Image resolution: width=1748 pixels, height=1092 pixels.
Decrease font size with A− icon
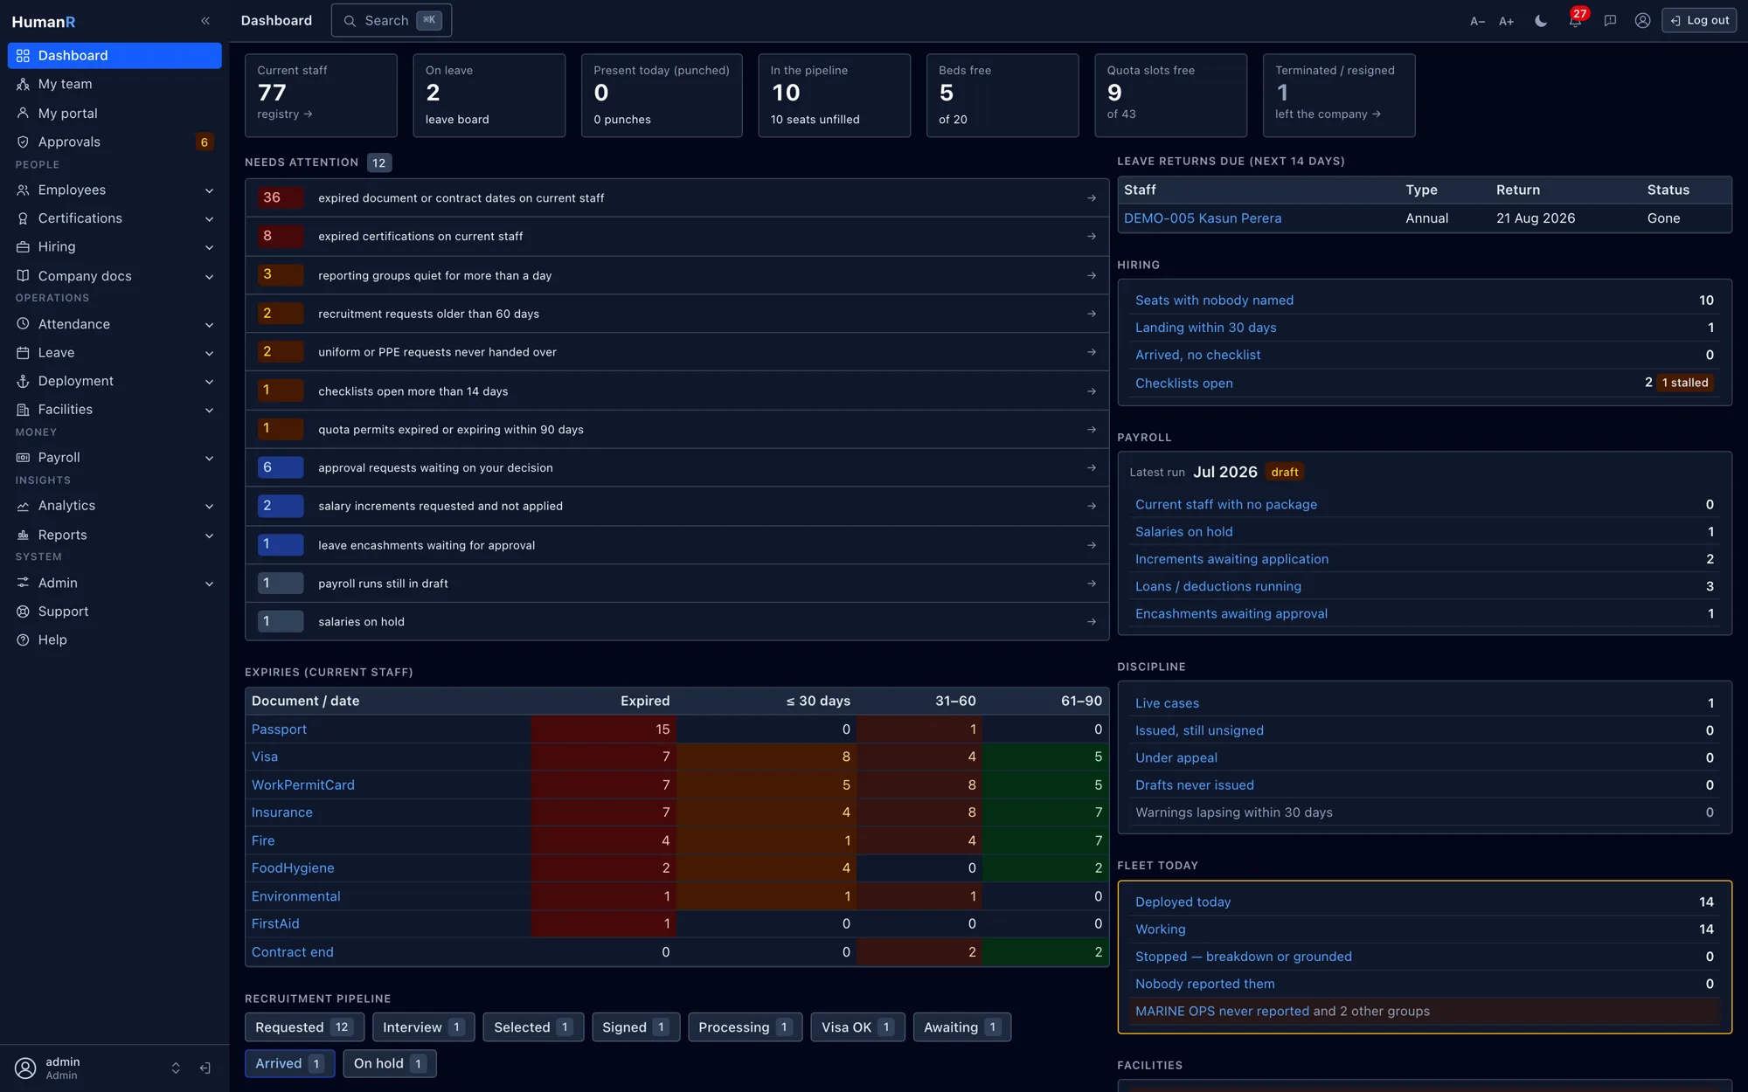pyautogui.click(x=1477, y=21)
